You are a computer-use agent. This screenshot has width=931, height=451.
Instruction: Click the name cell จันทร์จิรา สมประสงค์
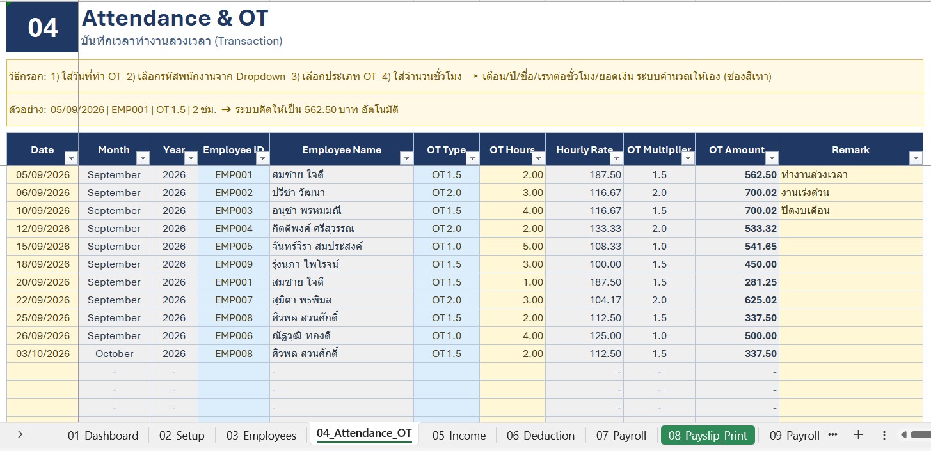[342, 247]
